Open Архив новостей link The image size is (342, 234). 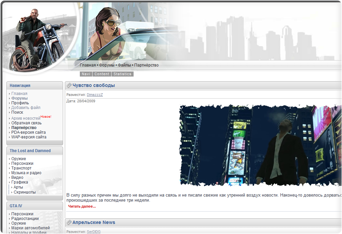(26, 118)
